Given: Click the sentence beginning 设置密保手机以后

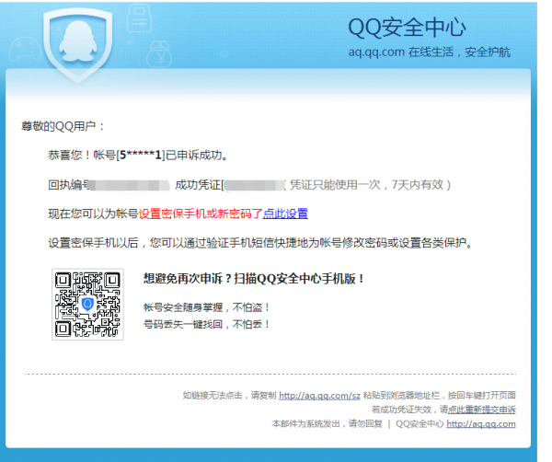Looking at the screenshot, I should 259,243.
